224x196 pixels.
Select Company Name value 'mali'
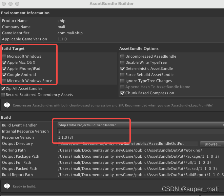[61, 27]
